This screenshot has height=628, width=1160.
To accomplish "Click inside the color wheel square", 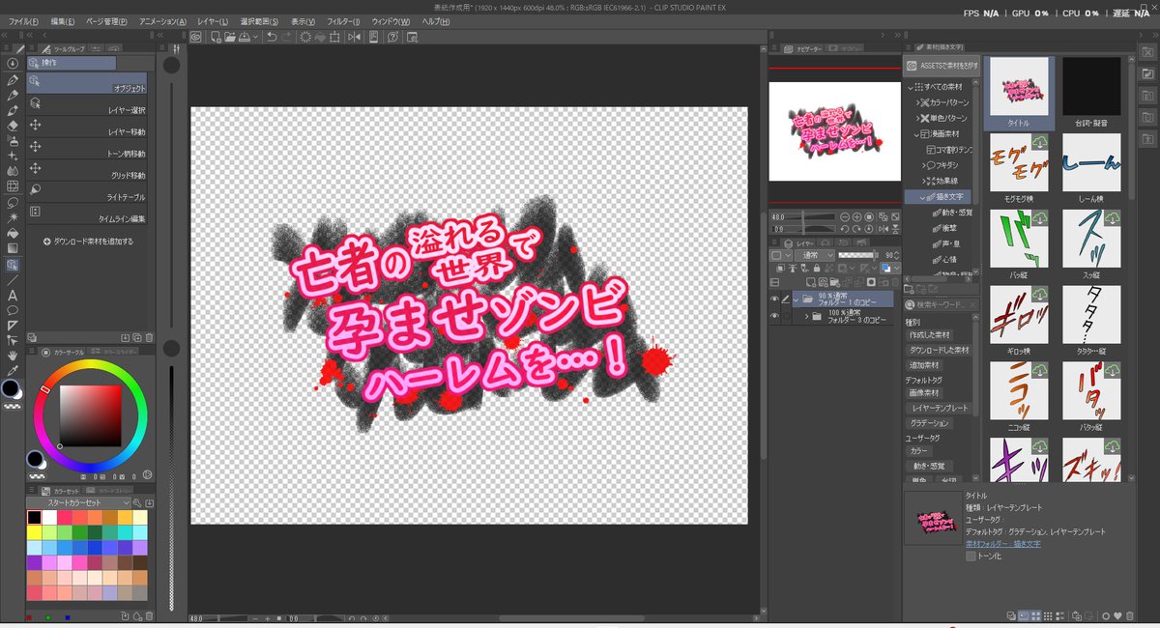I will pos(90,415).
